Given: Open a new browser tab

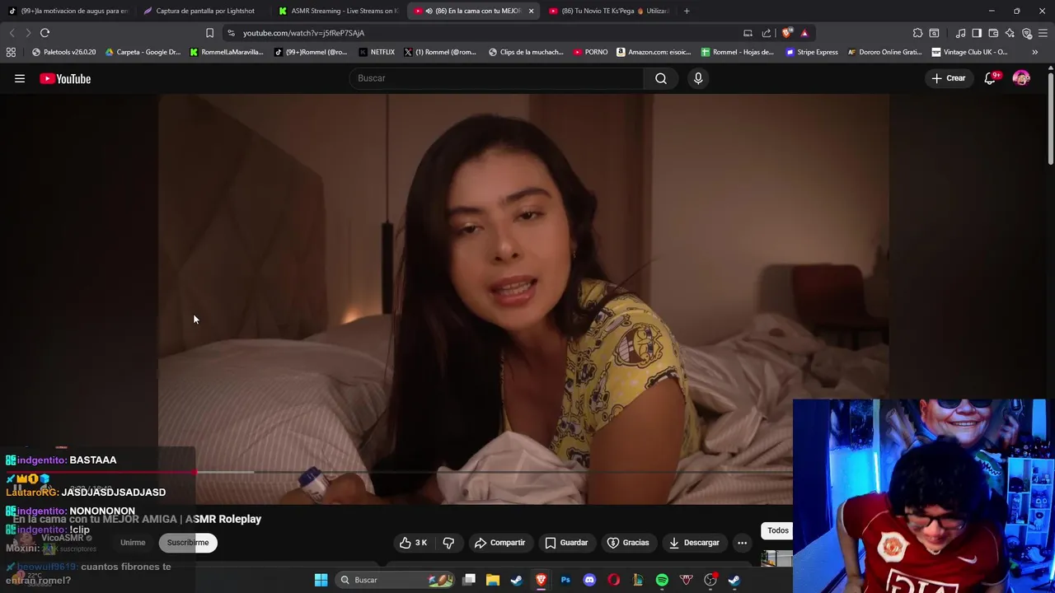Looking at the screenshot, I should click(x=687, y=11).
